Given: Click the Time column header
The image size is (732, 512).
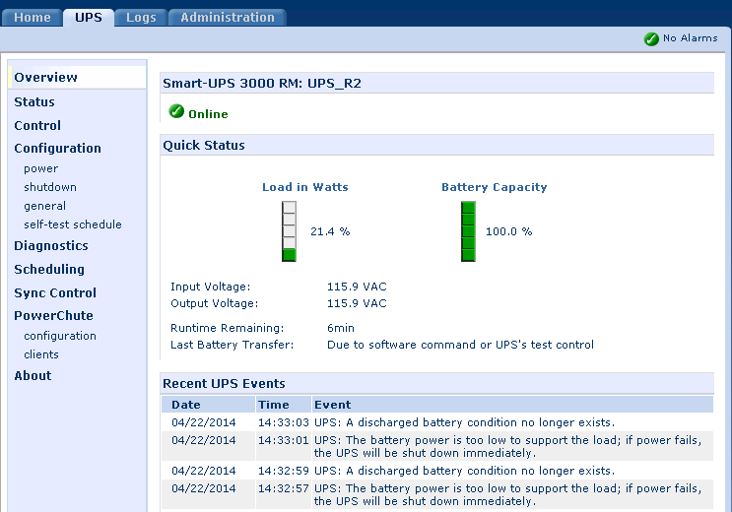Looking at the screenshot, I should 274,405.
